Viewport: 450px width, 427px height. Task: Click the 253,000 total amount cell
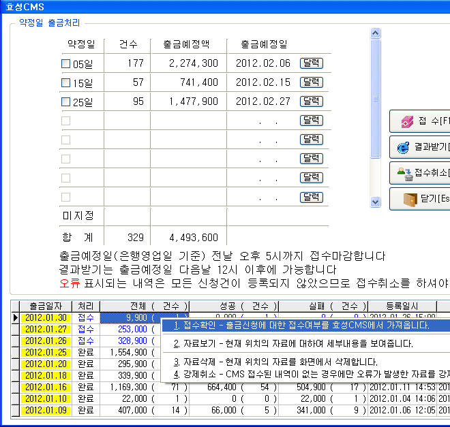(132, 330)
